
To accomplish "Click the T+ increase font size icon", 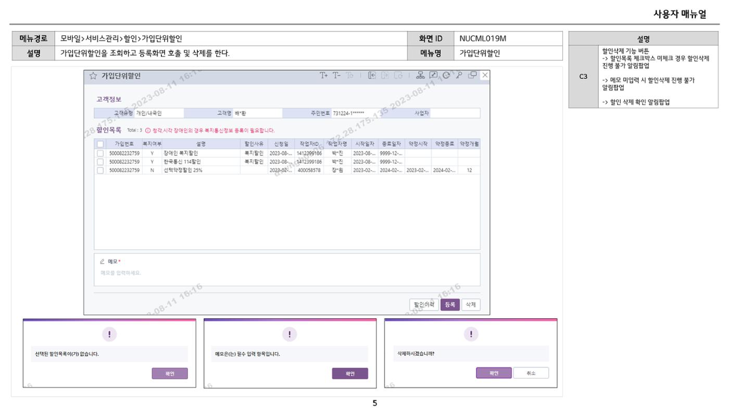I will pyautogui.click(x=325, y=75).
